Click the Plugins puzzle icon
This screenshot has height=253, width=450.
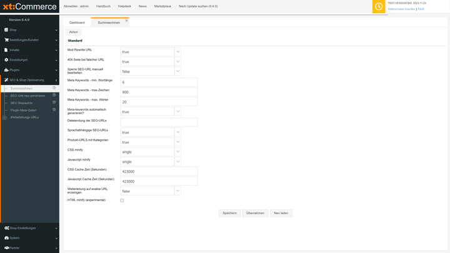pyautogui.click(x=6, y=70)
